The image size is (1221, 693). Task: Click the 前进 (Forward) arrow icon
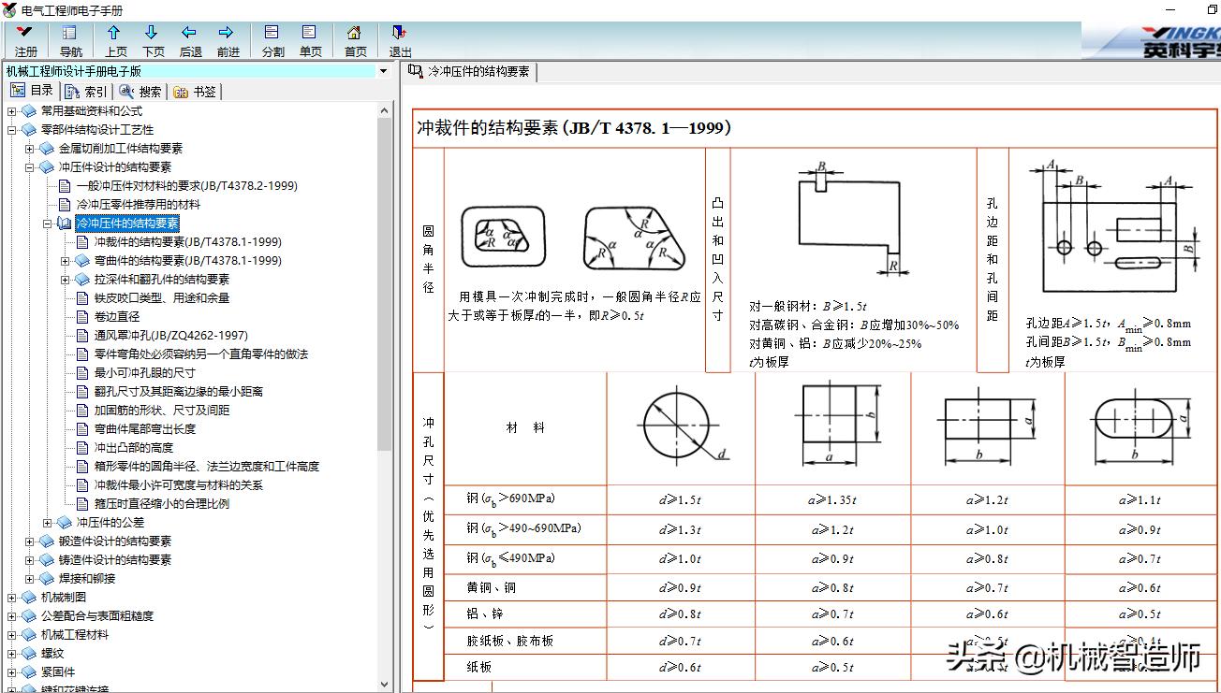(228, 35)
